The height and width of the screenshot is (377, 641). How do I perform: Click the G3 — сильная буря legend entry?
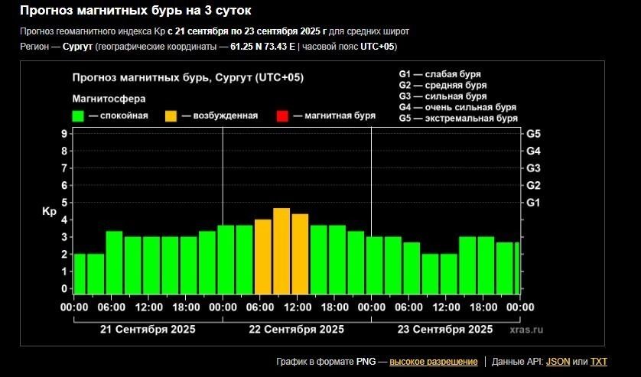coord(443,96)
